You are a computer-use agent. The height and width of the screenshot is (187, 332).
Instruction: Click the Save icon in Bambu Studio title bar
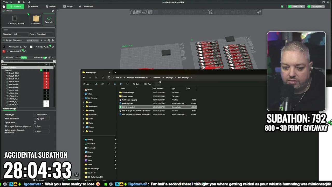point(19,2)
